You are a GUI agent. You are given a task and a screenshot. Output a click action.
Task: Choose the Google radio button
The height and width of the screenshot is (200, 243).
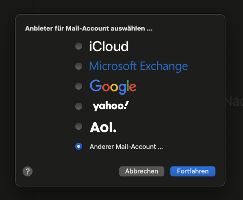click(x=79, y=86)
